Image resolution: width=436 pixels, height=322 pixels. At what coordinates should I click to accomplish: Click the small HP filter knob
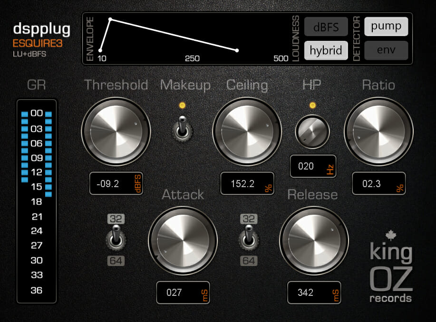[x=312, y=133]
